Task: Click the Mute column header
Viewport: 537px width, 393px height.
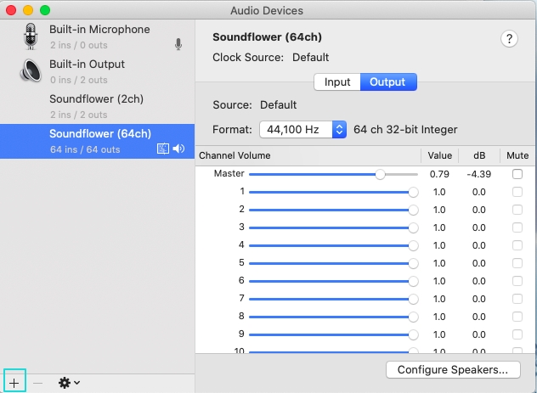Action: coord(517,155)
